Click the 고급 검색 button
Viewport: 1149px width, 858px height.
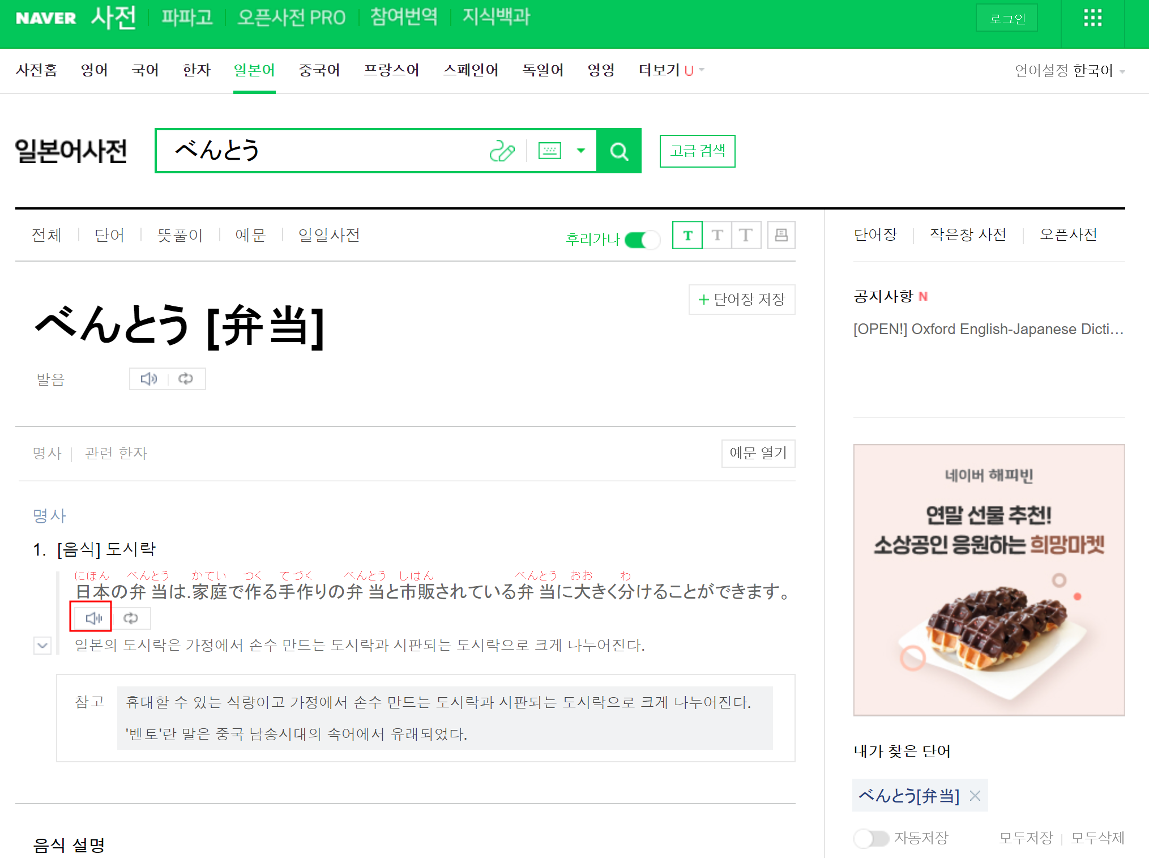(697, 151)
